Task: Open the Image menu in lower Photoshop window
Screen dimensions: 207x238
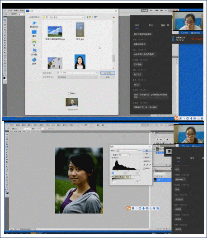Action: [x=24, y=125]
